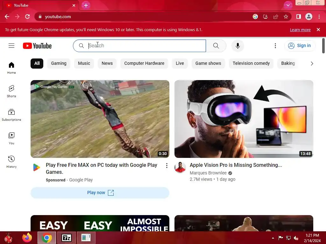Select the Baking chip
This screenshot has width=326, height=244.
(288, 63)
